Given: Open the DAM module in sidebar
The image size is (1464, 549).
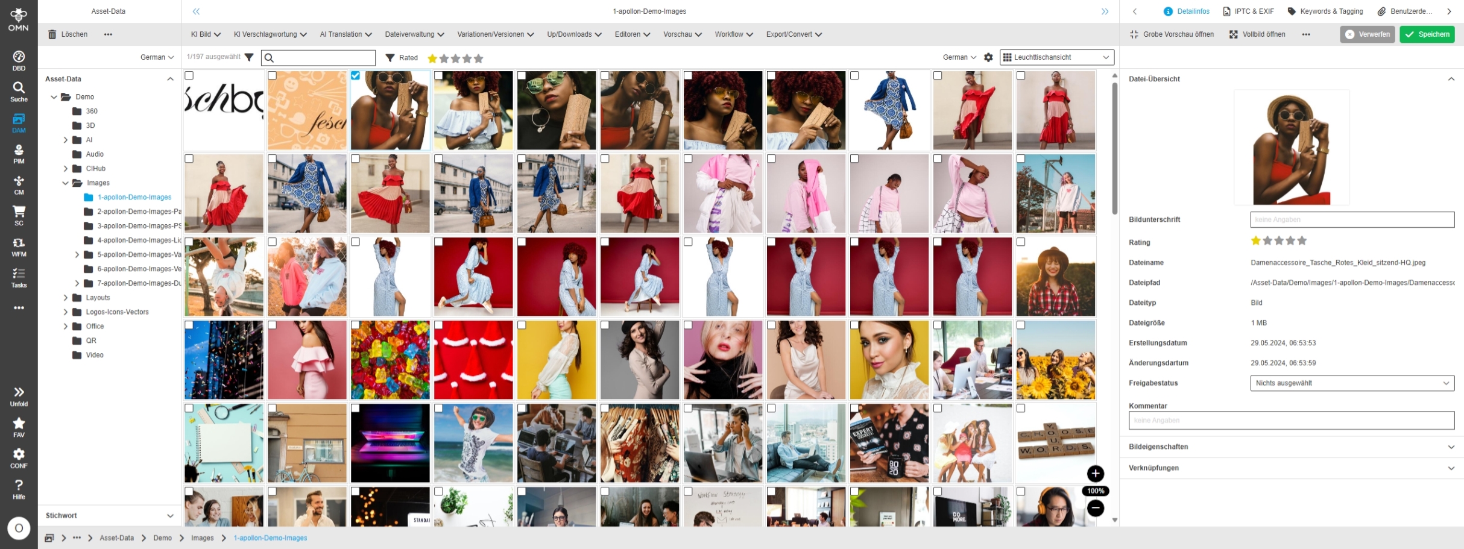Looking at the screenshot, I should pyautogui.click(x=19, y=122).
